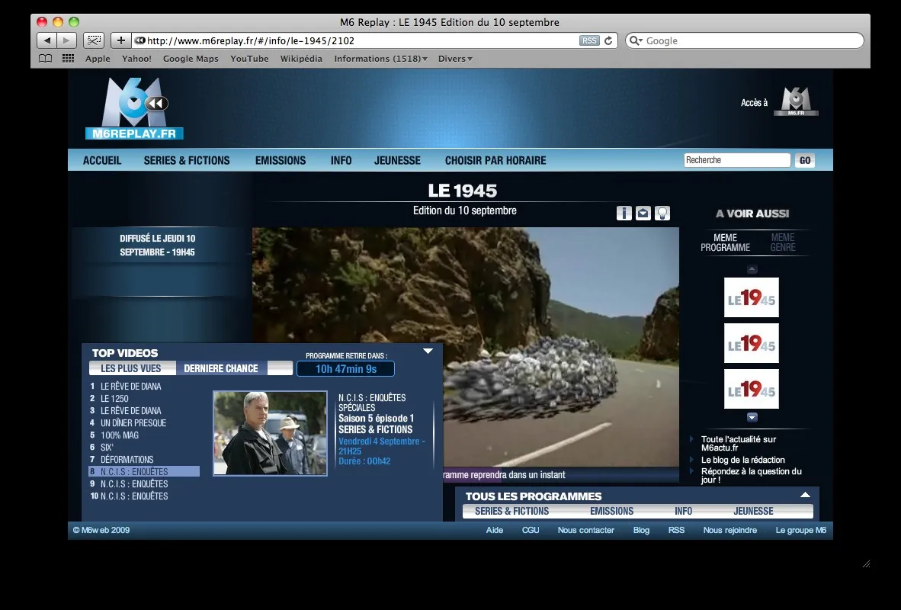Select Info in Tous les Programmes
The height and width of the screenshot is (610, 901).
coord(684,511)
